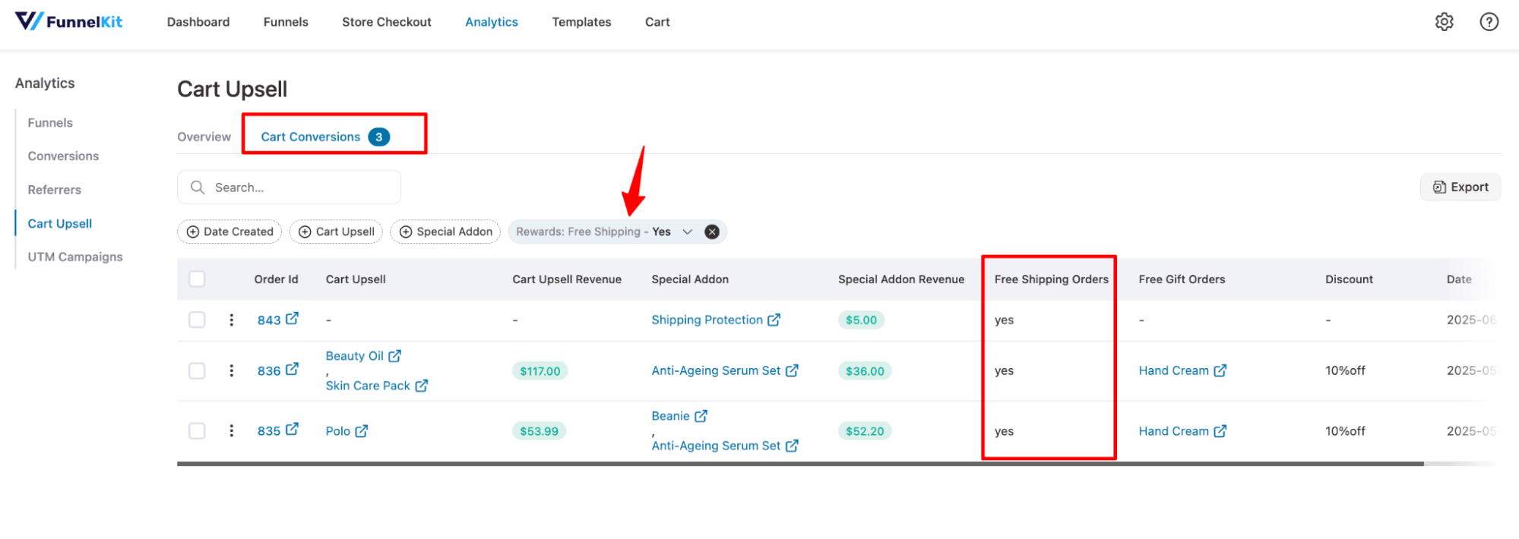Image resolution: width=1519 pixels, height=539 pixels.
Task: Add the Special Addon filter chip
Action: click(445, 232)
